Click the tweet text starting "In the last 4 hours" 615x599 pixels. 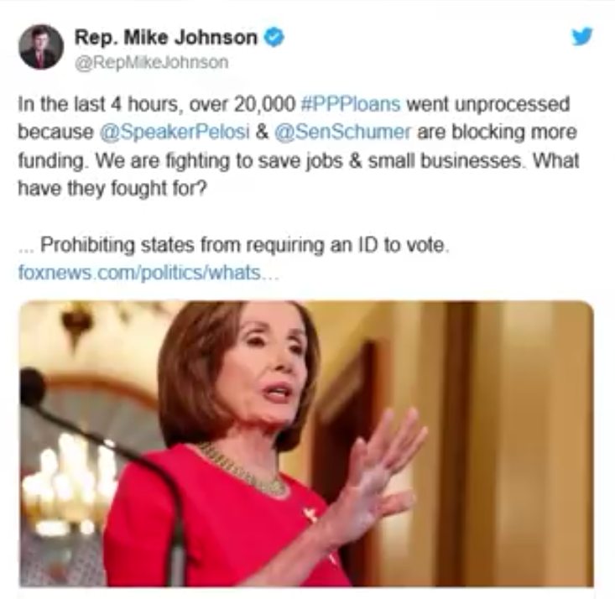click(x=298, y=146)
